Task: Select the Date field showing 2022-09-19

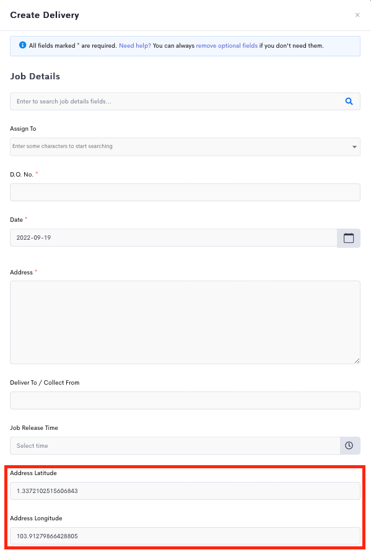Action: pyautogui.click(x=173, y=237)
